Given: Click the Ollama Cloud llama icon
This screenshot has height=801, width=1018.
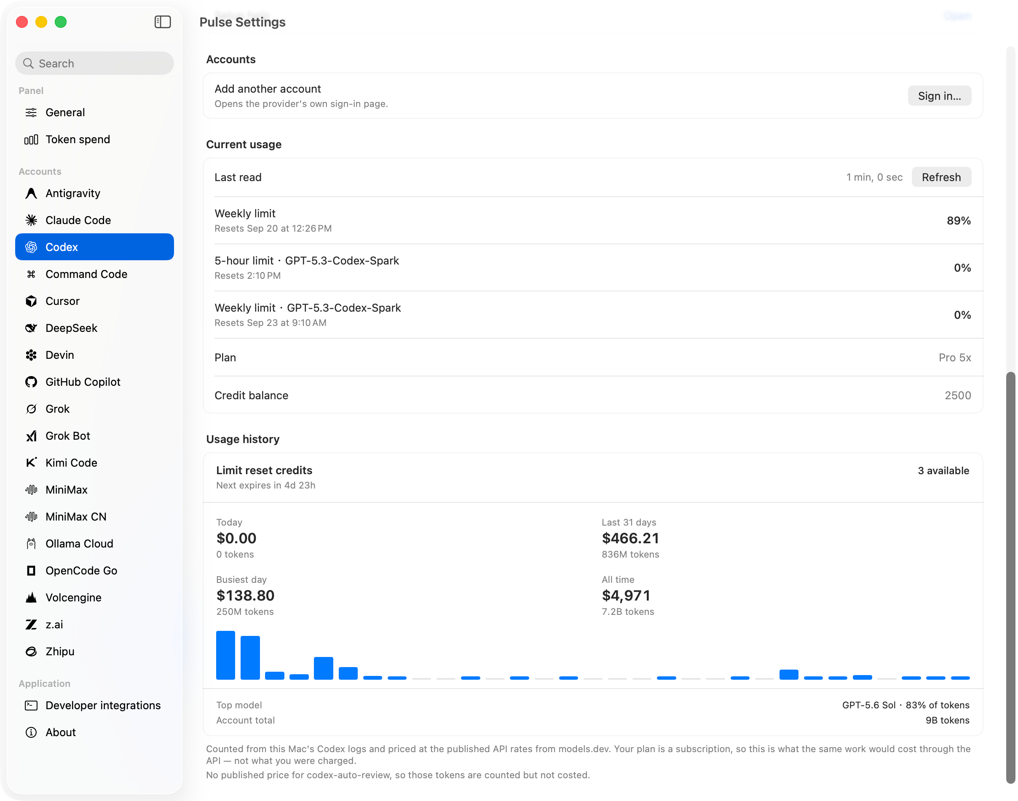Looking at the screenshot, I should (31, 544).
